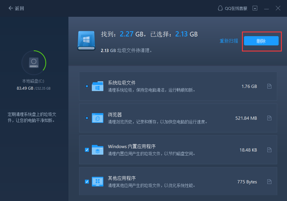
Task: Click 重新扫描 to rescan
Action: coord(229,41)
